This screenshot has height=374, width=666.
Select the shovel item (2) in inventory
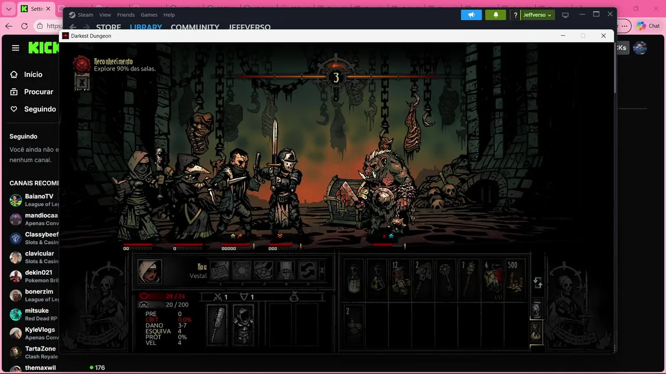click(x=424, y=278)
